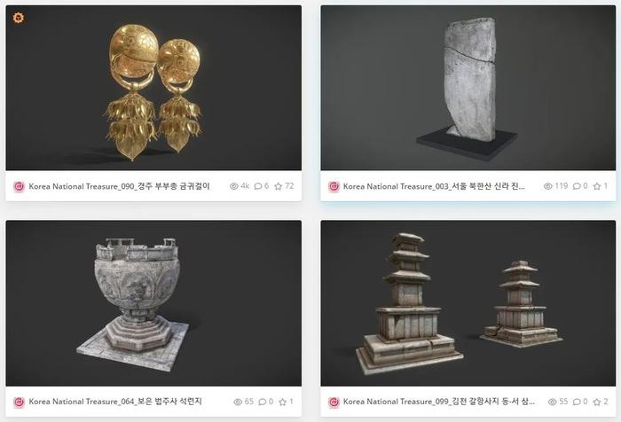Click author avatar on Treasure_090 card
Viewport: 621px width, 422px height.
point(19,186)
